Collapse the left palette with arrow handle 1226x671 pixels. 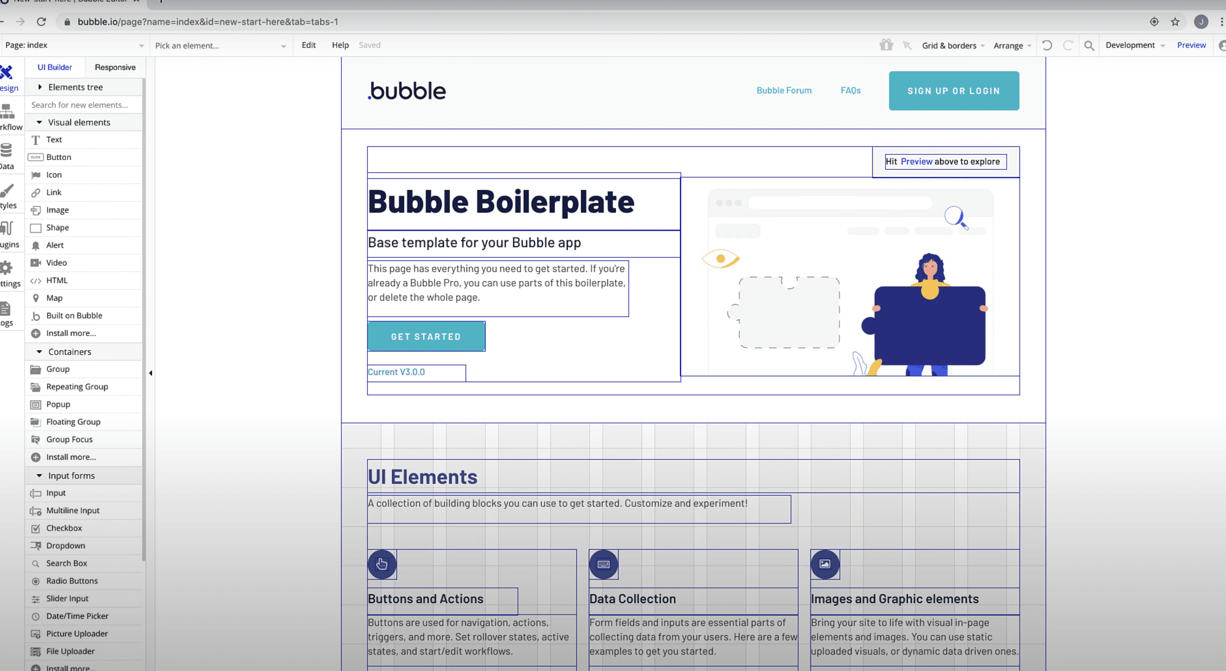[x=151, y=373]
